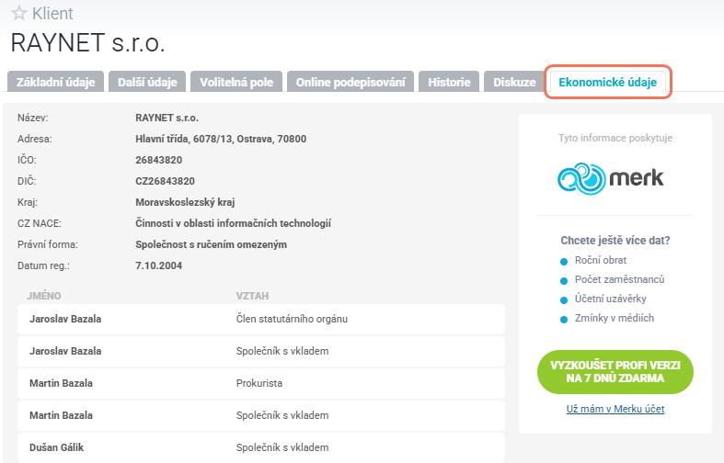This screenshot has height=463, width=724.
Task: Select Martin Bazala Společník s vkladem row
Action: 261,415
